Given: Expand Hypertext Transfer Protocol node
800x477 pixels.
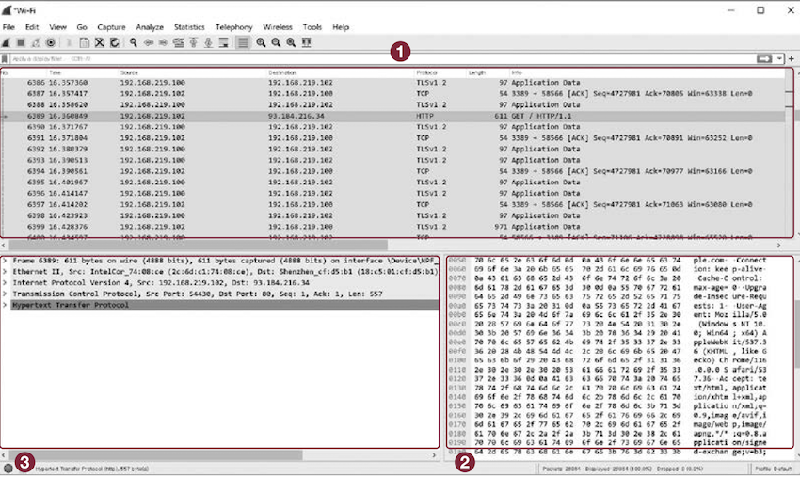Looking at the screenshot, I should click(x=5, y=305).
